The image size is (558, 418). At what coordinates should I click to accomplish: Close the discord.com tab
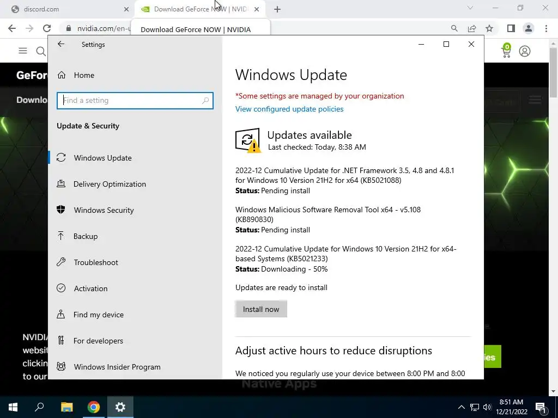click(x=126, y=9)
